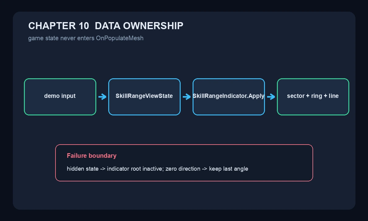Image resolution: width=368 pixels, height=221 pixels.
Task: Click the 'game state never enters' text
Action: (61, 38)
